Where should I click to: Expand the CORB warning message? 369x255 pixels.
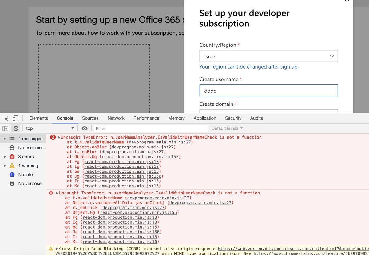point(57,249)
